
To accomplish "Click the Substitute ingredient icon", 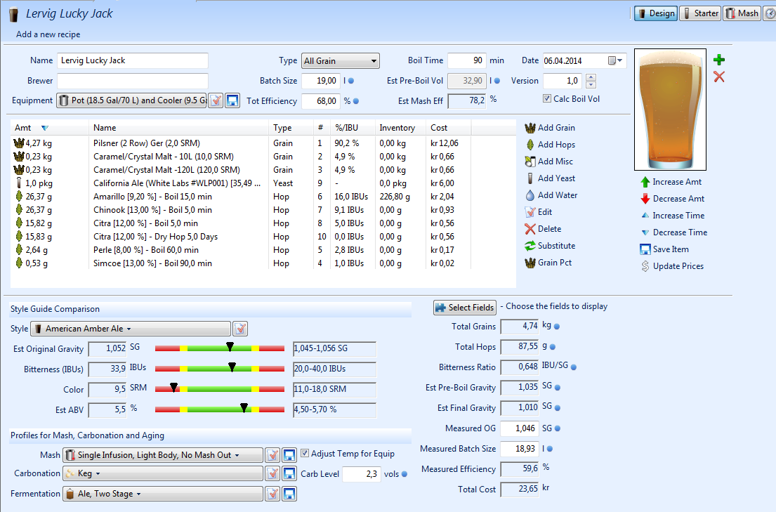I will point(530,246).
